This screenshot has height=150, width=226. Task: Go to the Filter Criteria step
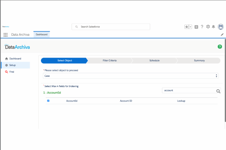click(x=110, y=61)
